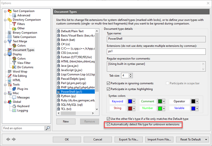Click the Plug-ins puzzle icon

click(14, 89)
